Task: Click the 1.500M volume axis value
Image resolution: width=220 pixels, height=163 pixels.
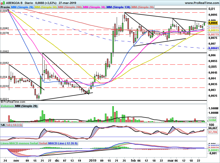Action: (x=213, y=108)
